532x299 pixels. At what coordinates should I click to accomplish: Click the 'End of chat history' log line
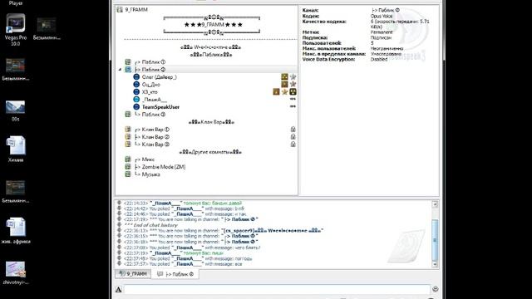tap(151, 225)
